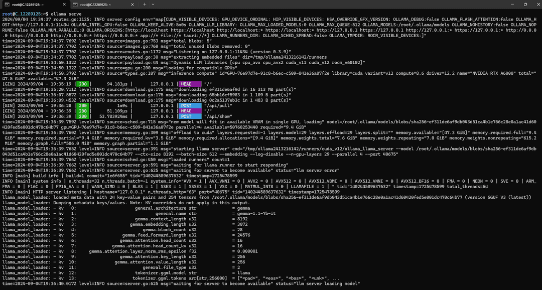Click the "/api/pull" path text

pos(218,105)
